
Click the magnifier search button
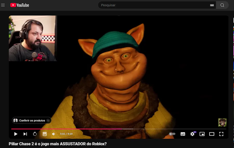(x=222, y=5)
